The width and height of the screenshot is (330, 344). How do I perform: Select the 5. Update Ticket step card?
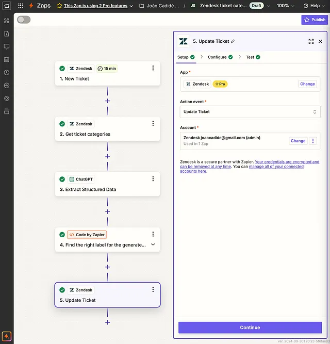pos(107,295)
